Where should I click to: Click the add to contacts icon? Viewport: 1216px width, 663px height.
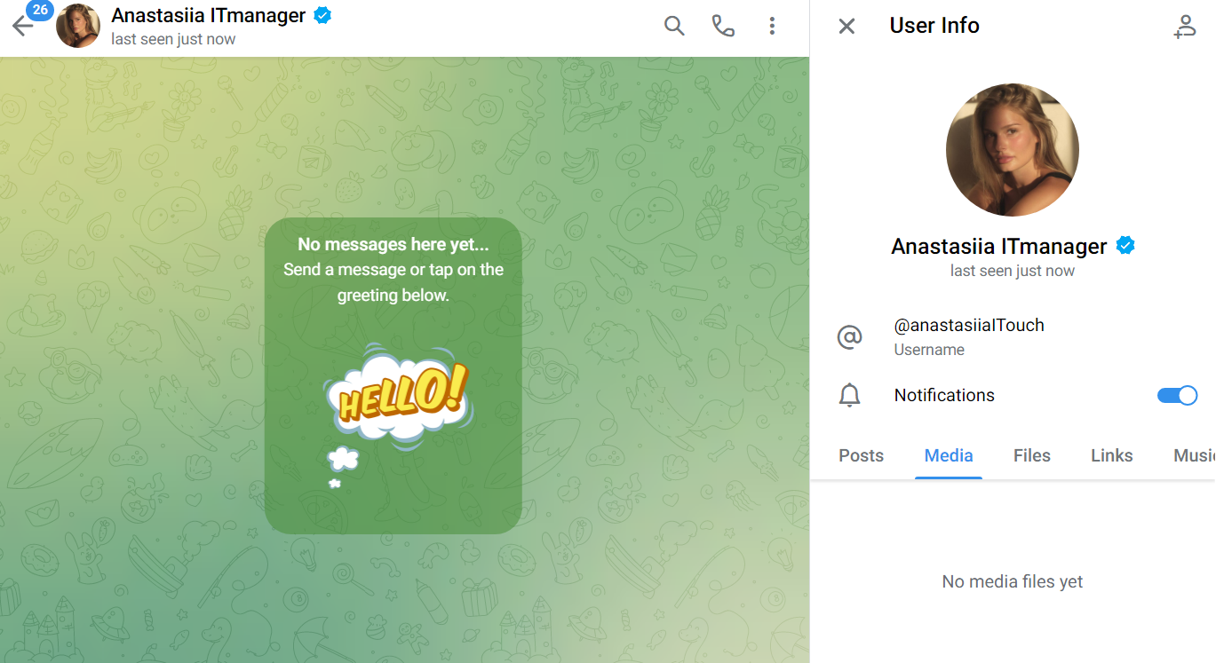[x=1184, y=27]
